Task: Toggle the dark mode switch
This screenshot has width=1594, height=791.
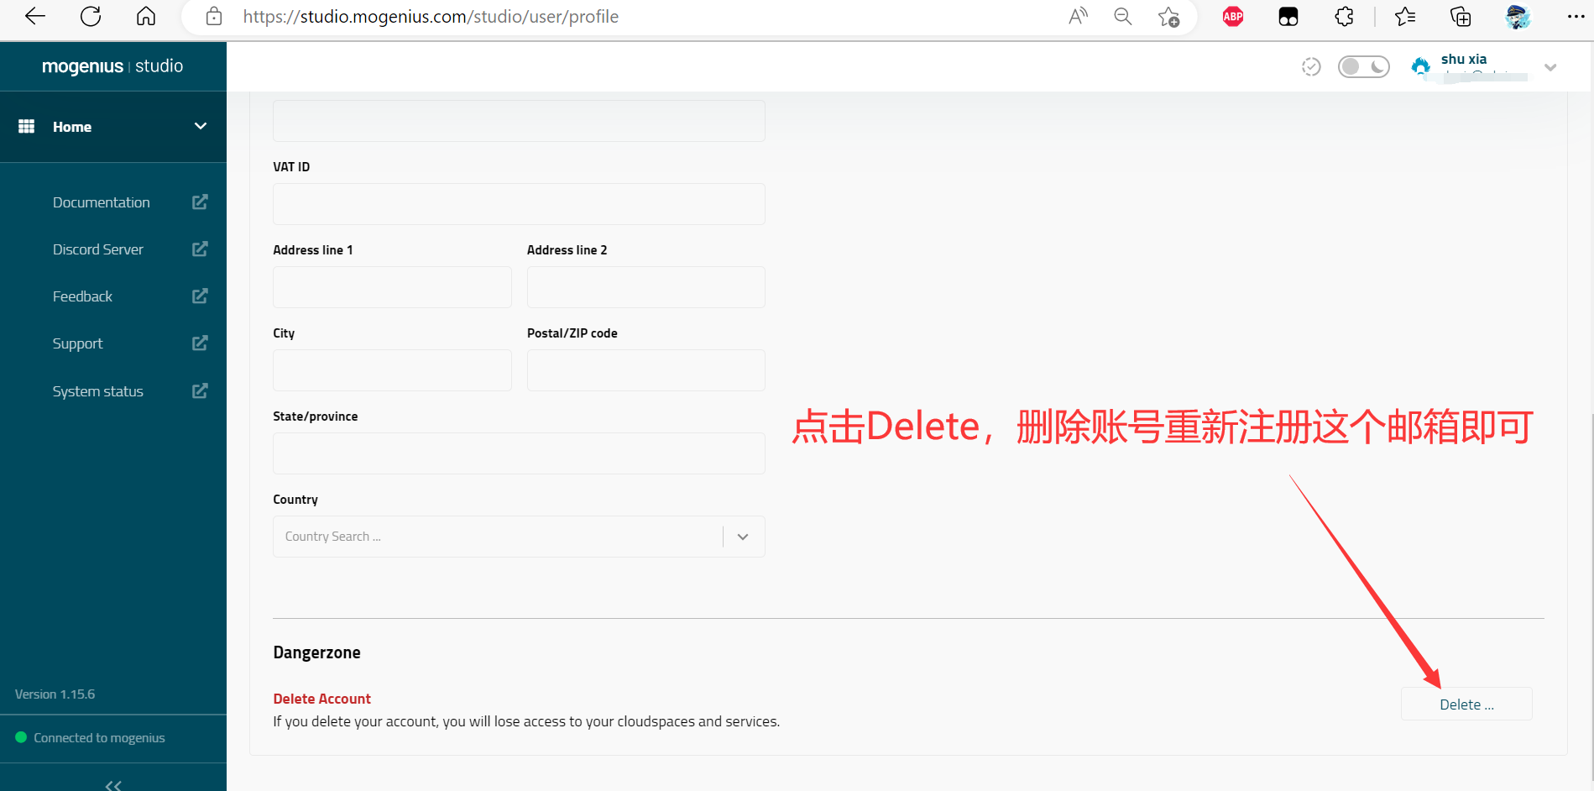Action: click(1363, 67)
